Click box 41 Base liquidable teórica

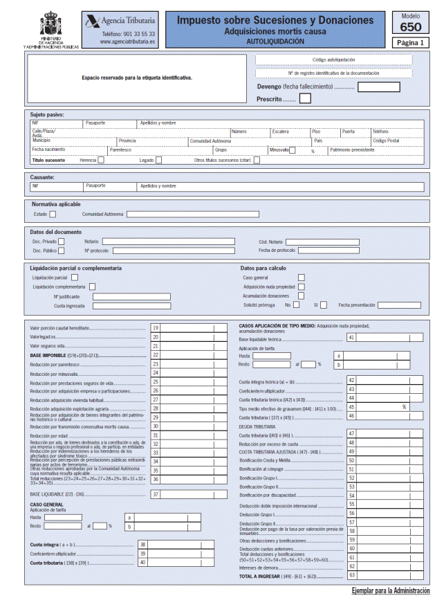click(x=385, y=338)
